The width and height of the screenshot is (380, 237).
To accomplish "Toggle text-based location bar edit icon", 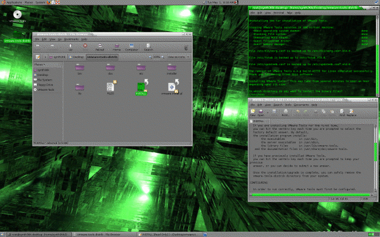I will [x=38, y=57].
